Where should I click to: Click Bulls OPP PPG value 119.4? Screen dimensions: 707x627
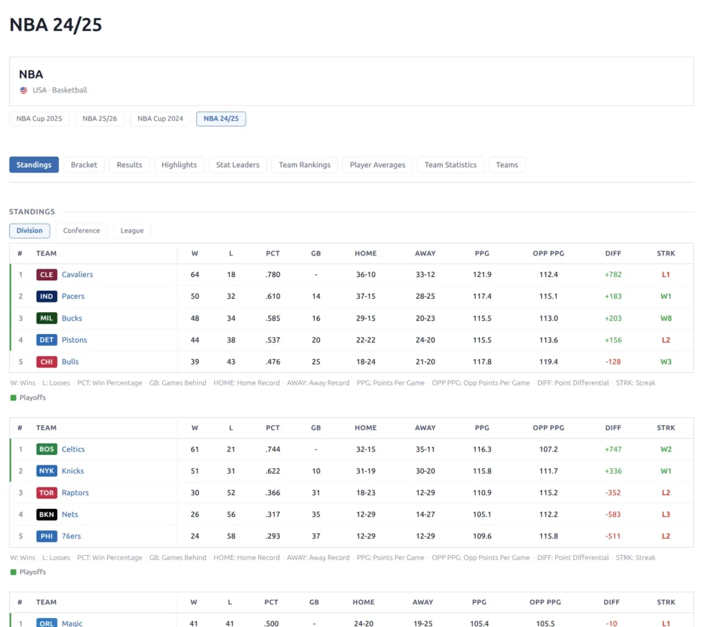(x=548, y=362)
